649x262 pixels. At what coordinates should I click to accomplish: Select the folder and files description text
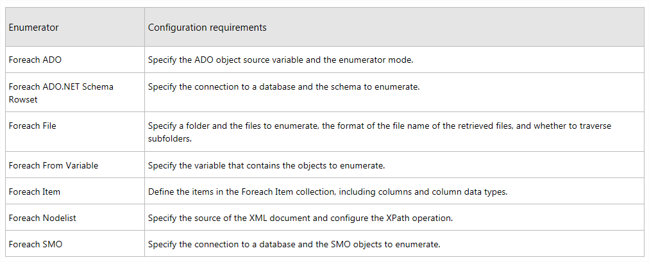point(379,126)
